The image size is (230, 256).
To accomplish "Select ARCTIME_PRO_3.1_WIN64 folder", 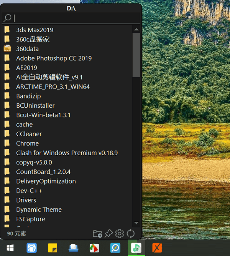I will 67,87.
